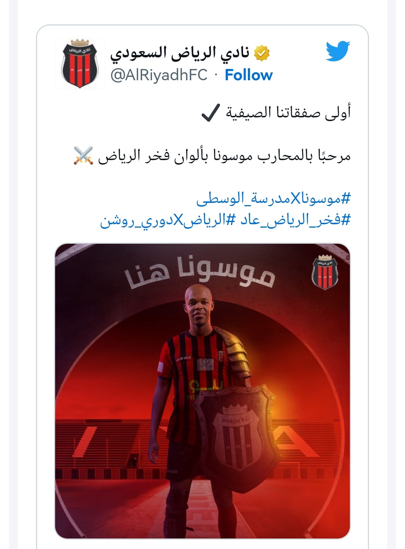The width and height of the screenshot is (405, 549).
Task: Open the Al Riyadh club profile avatar
Action: [79, 63]
